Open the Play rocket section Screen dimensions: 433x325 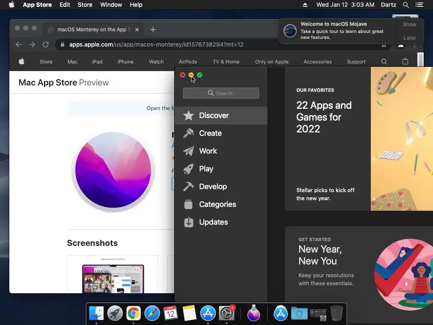click(221, 168)
